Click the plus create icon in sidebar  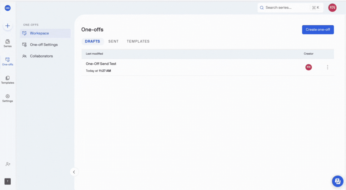tap(8, 26)
